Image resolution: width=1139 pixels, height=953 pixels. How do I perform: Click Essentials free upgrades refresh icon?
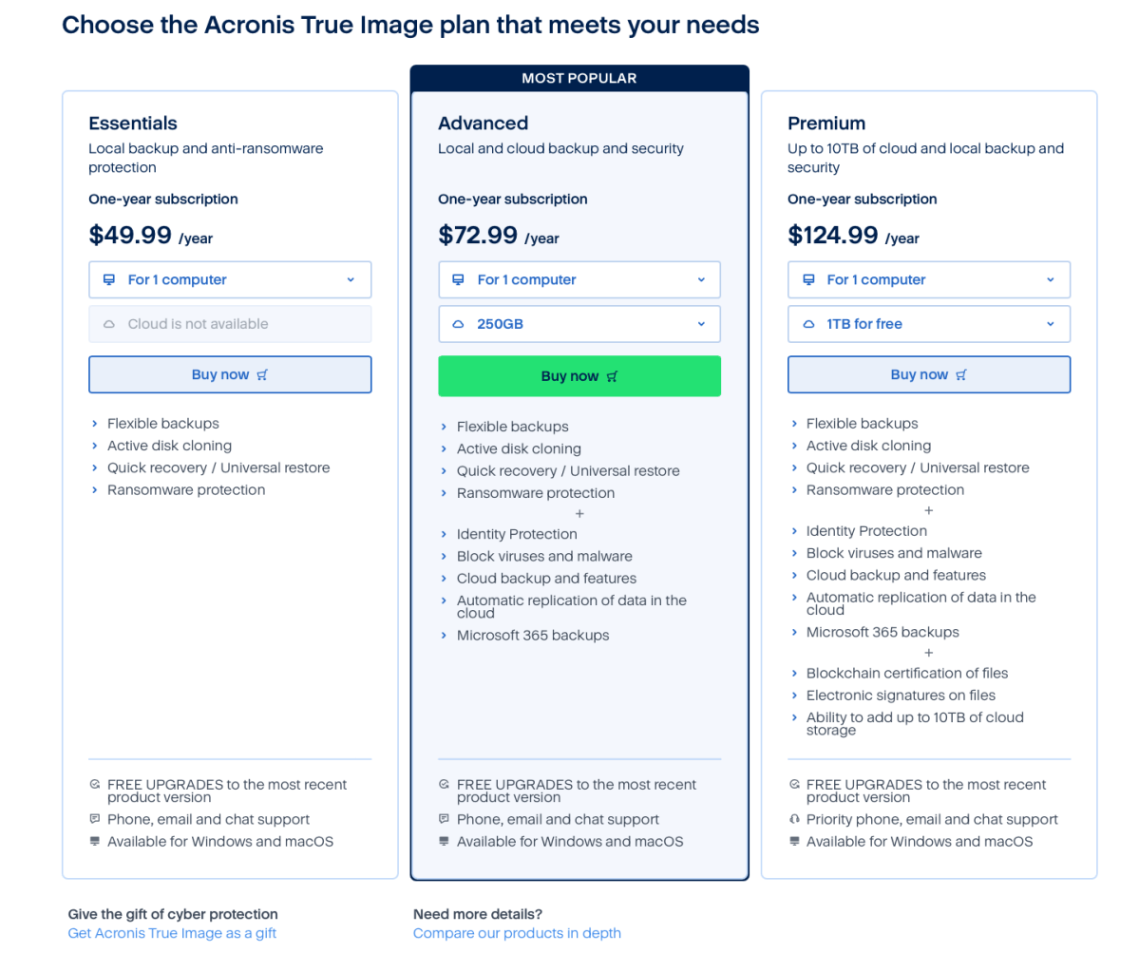[94, 785]
